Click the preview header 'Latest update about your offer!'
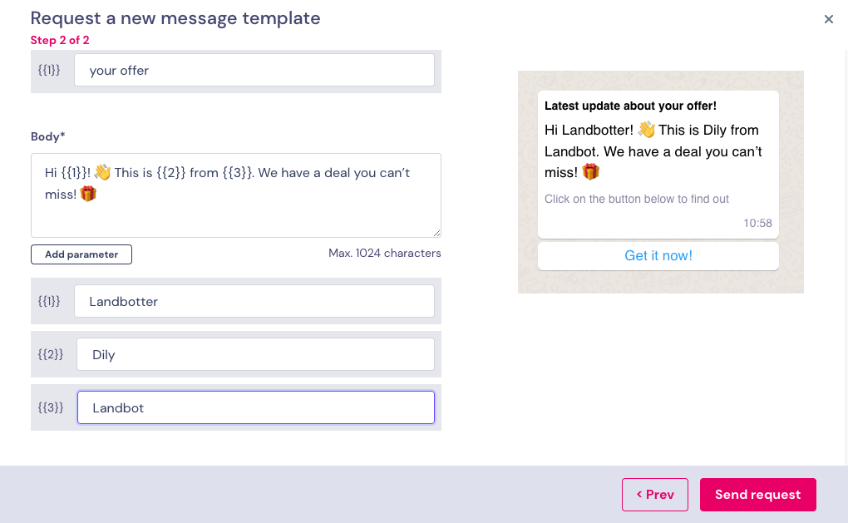Image resolution: width=848 pixels, height=523 pixels. [x=630, y=106]
